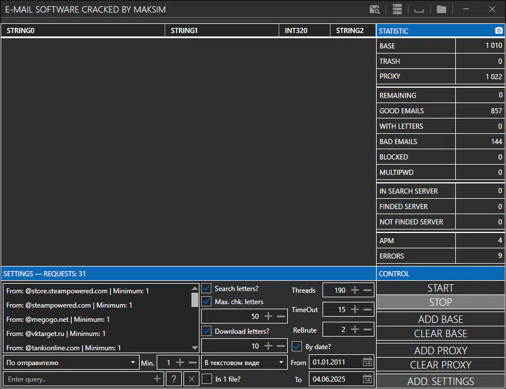506x389 pixels.
Task: Select the @tankionline.com request row
Action: 97,347
